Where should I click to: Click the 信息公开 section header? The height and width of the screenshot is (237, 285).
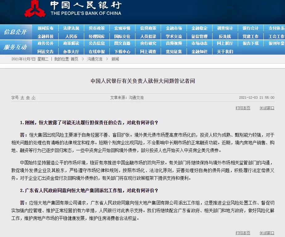pyautogui.click(x=15, y=32)
